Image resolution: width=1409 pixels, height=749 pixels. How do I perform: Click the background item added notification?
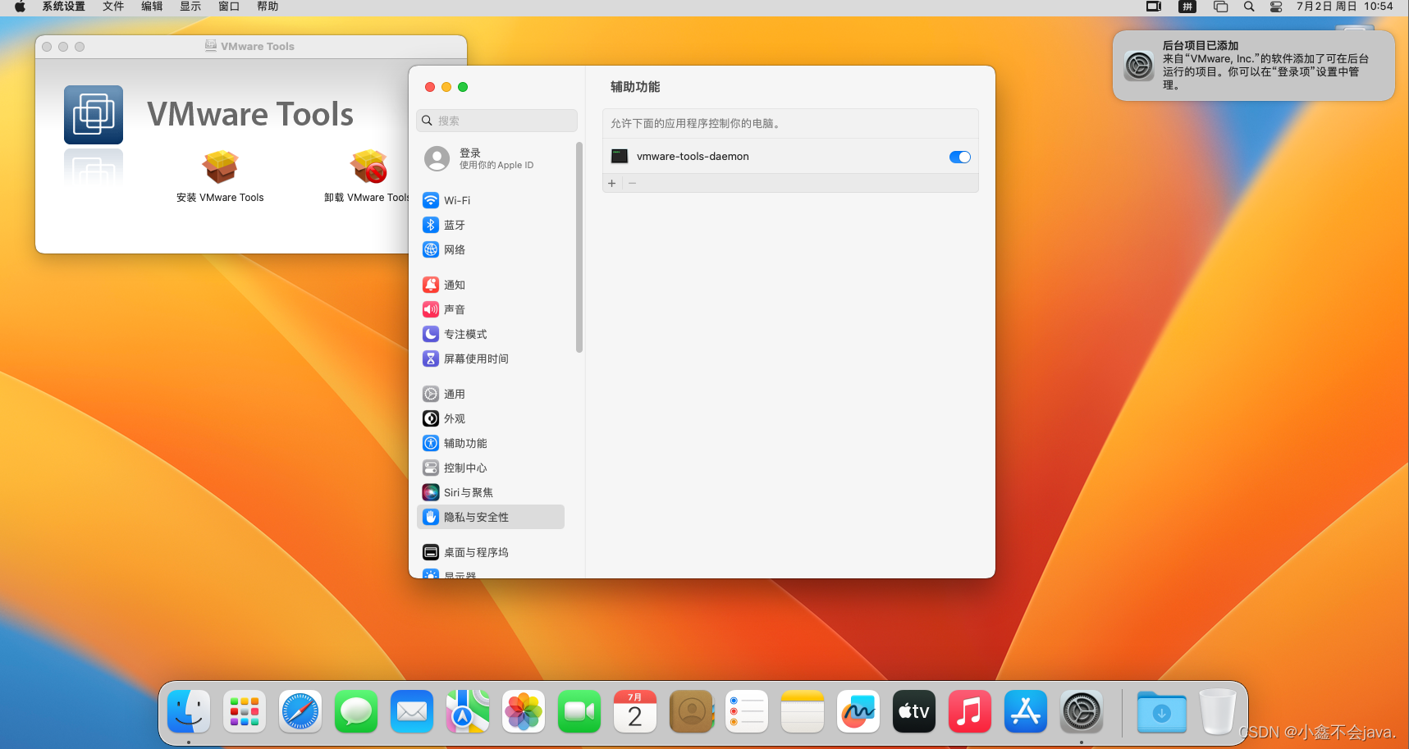click(x=1254, y=66)
